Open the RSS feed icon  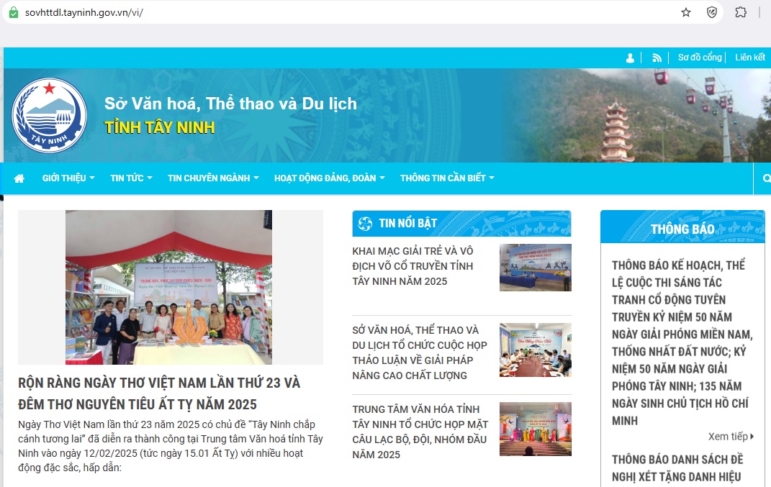(x=657, y=58)
